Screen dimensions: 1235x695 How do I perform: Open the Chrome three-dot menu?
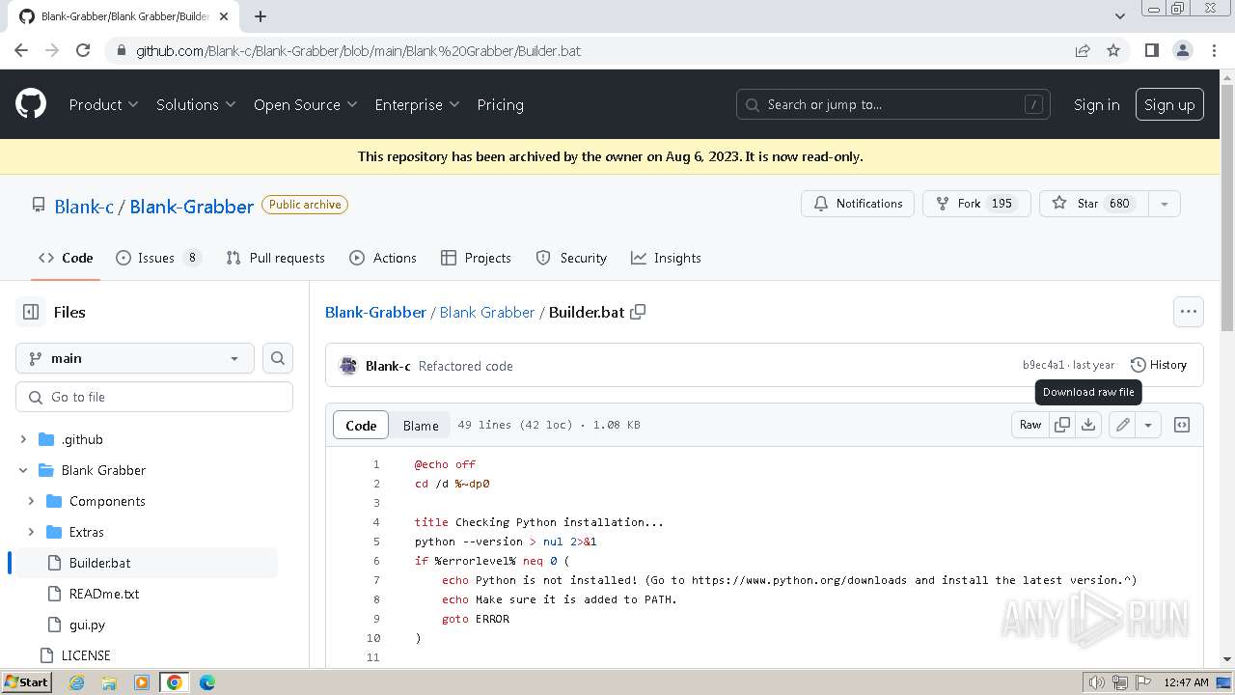(1213, 50)
